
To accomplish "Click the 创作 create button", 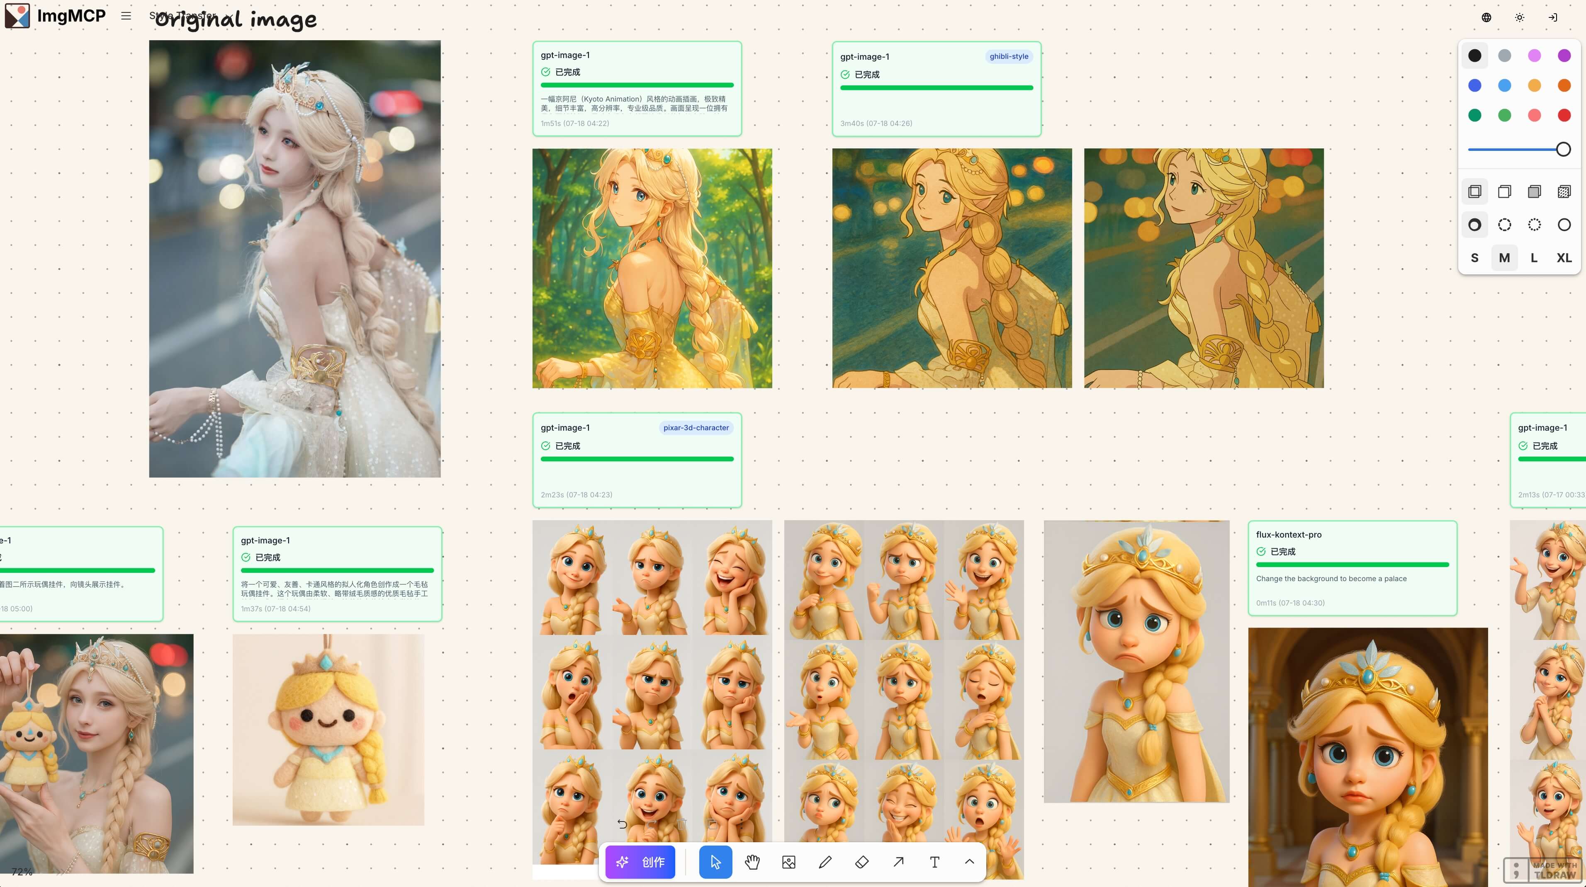I will point(640,862).
